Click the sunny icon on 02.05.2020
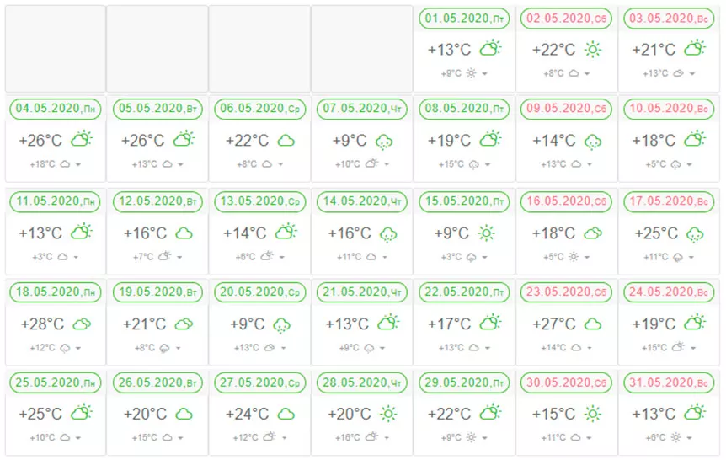Viewport: 726px width, 460px height. click(x=592, y=49)
